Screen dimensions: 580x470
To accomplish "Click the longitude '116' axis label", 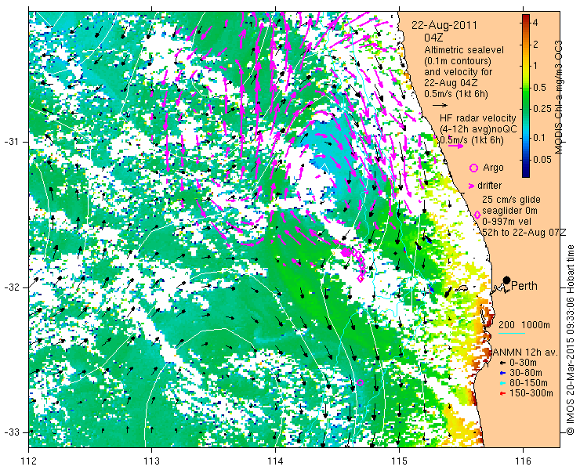I will (523, 461).
